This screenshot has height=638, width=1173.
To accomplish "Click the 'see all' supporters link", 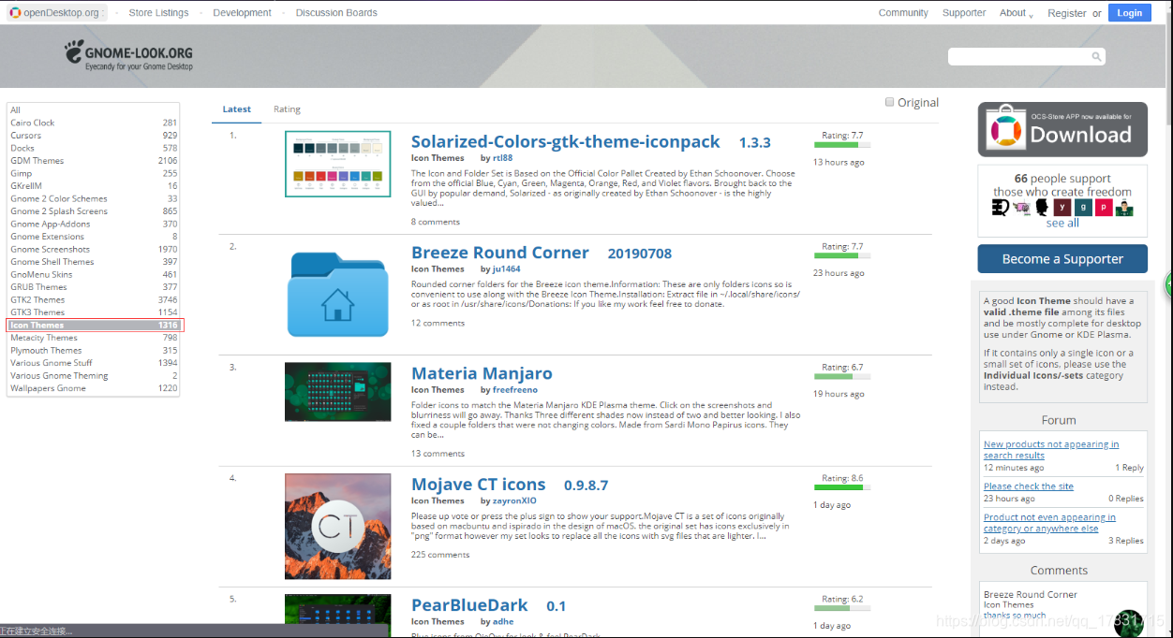I will click(1062, 223).
